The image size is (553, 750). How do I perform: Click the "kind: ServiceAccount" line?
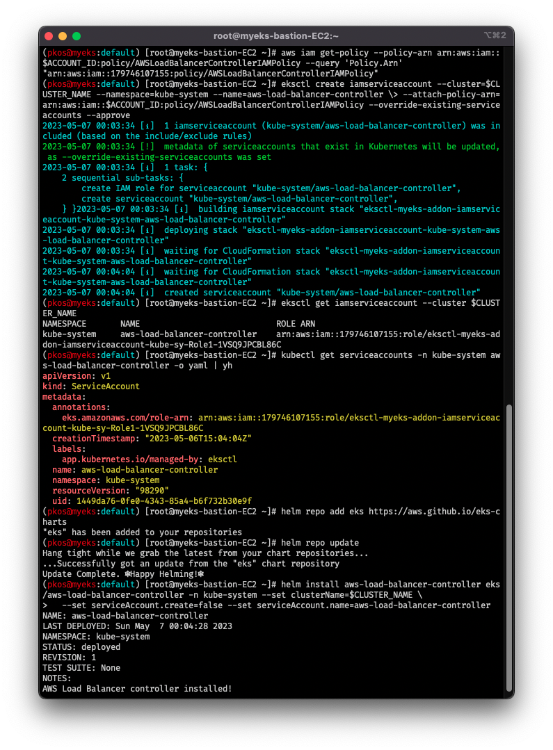tap(91, 386)
